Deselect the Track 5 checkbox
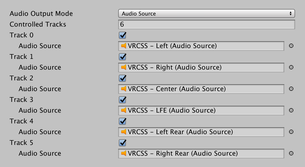 123,143
